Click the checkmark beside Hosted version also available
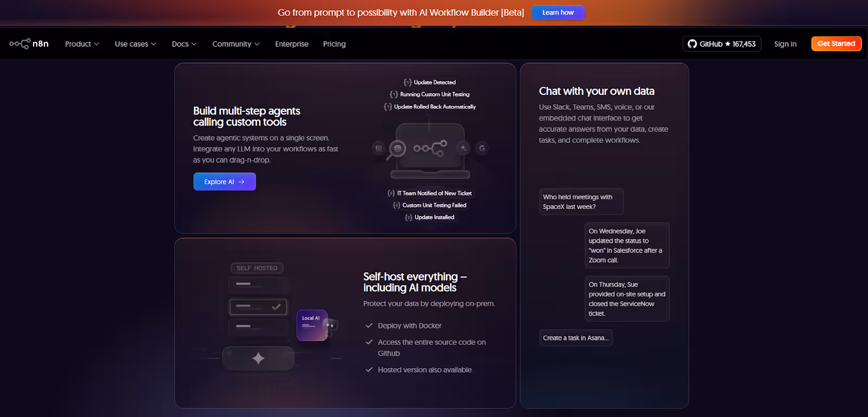 [369, 370]
